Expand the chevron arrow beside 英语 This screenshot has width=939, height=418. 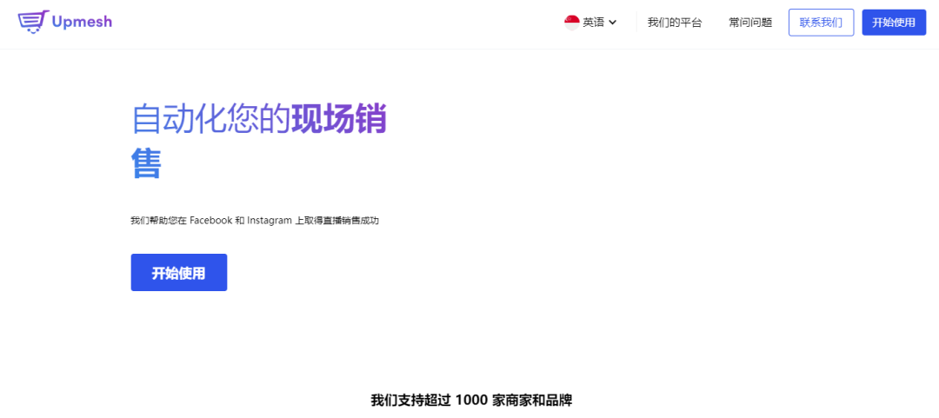pos(613,23)
